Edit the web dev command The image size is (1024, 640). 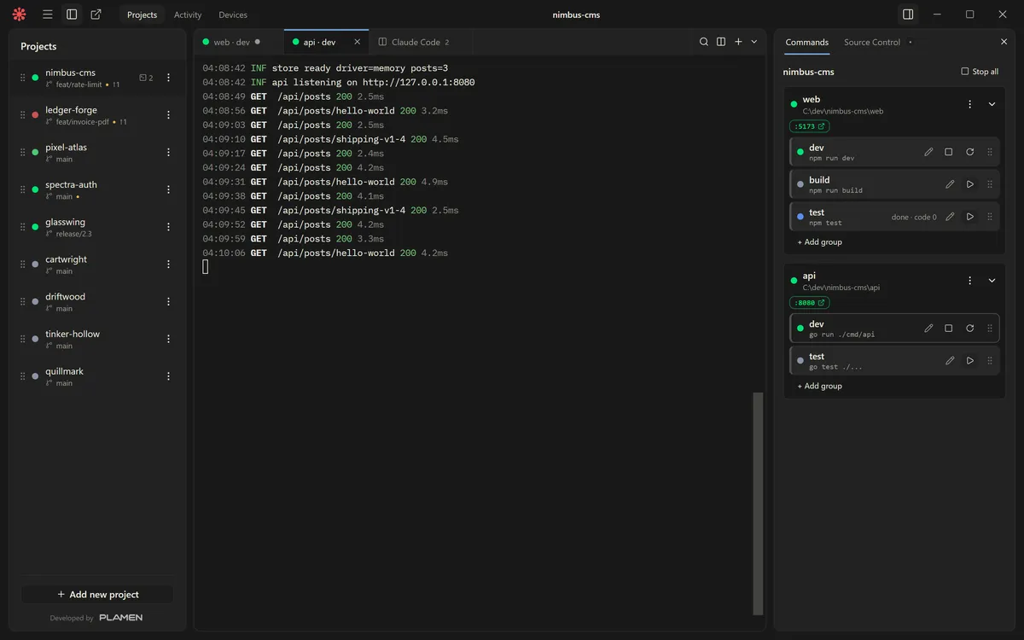pos(928,152)
